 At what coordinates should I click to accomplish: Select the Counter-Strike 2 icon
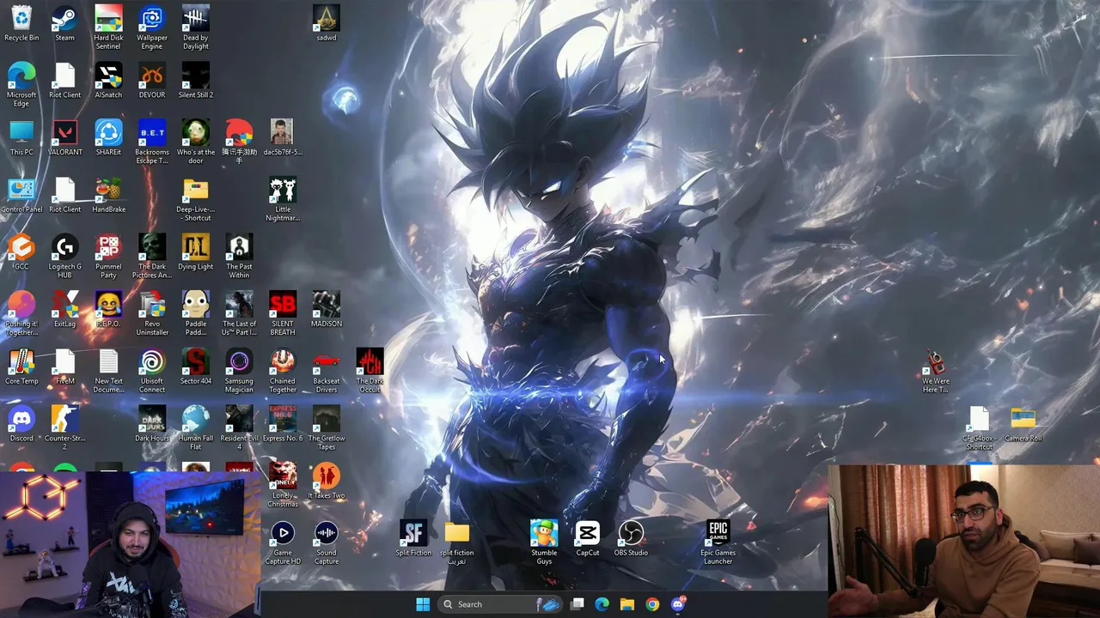click(x=64, y=428)
